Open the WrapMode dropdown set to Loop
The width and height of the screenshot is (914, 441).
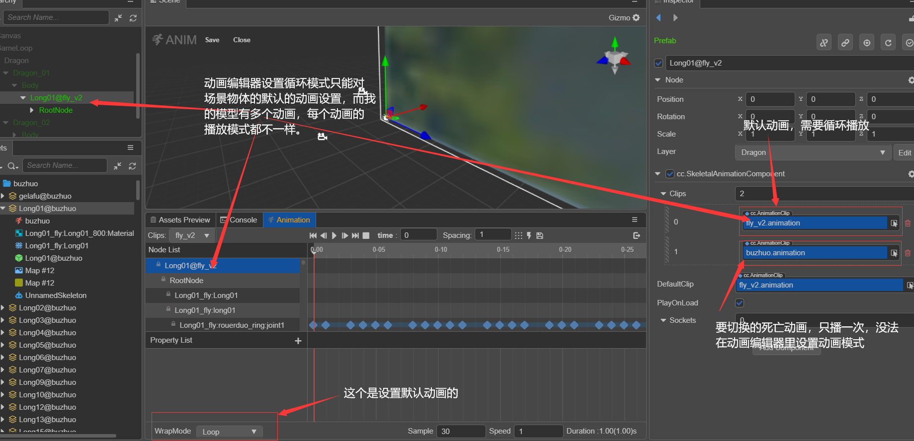(229, 432)
